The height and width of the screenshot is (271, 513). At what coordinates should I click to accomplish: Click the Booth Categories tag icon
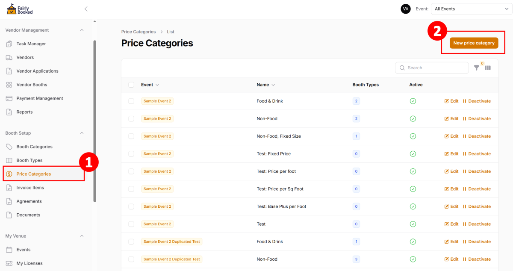(9, 147)
